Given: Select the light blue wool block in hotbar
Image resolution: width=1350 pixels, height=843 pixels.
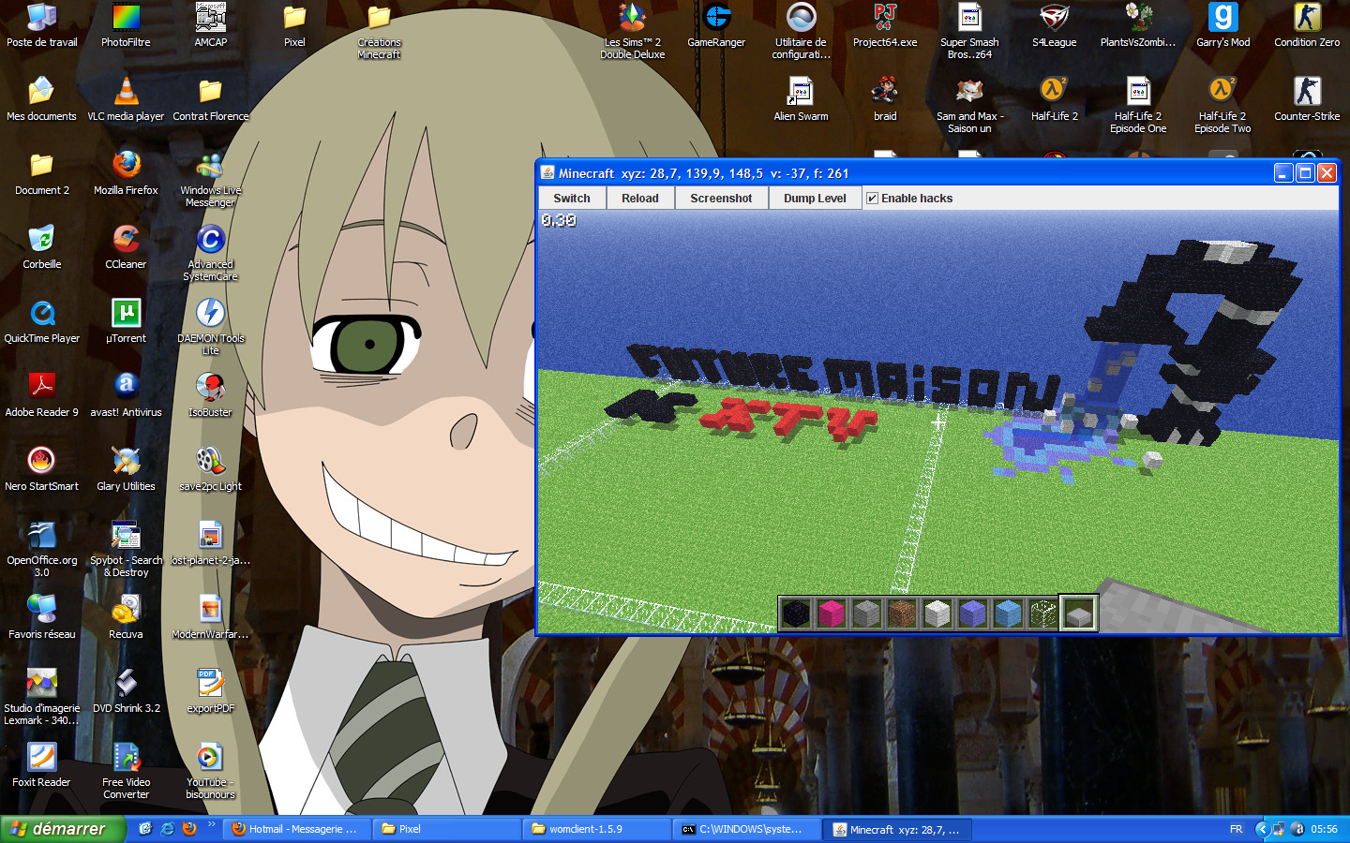Looking at the screenshot, I should click(x=1008, y=614).
